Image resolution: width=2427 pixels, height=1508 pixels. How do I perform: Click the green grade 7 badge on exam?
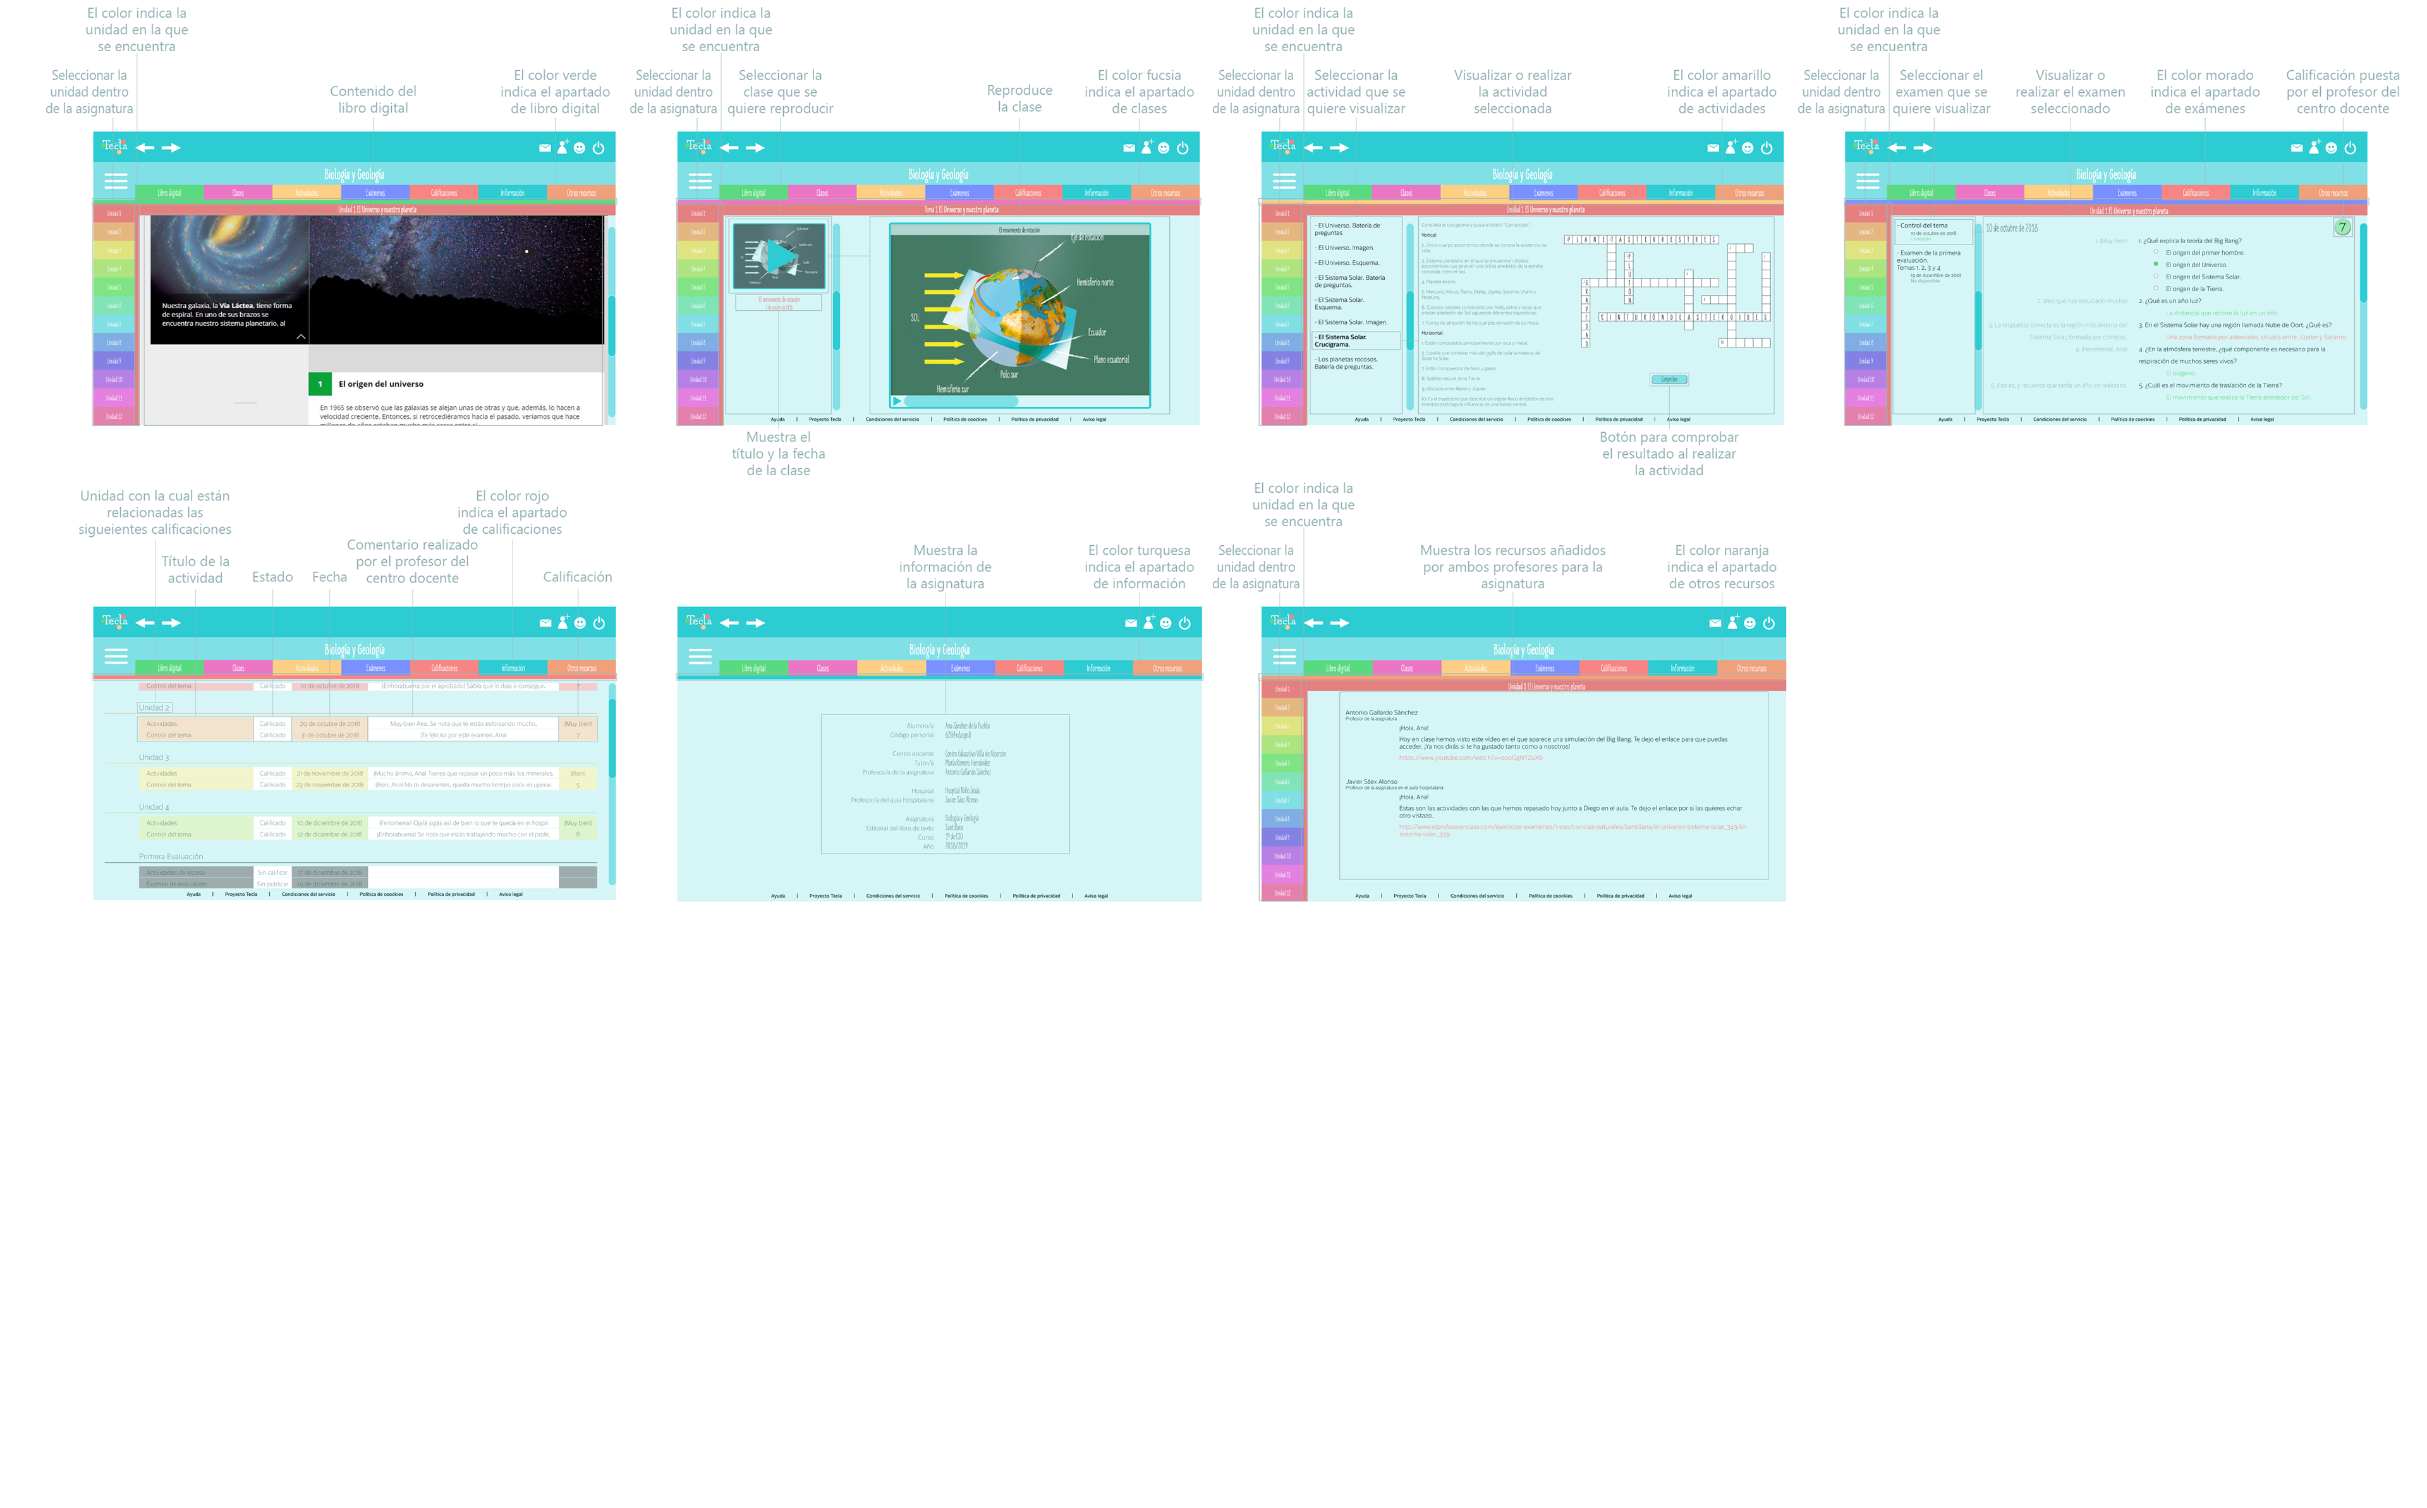(x=2342, y=227)
